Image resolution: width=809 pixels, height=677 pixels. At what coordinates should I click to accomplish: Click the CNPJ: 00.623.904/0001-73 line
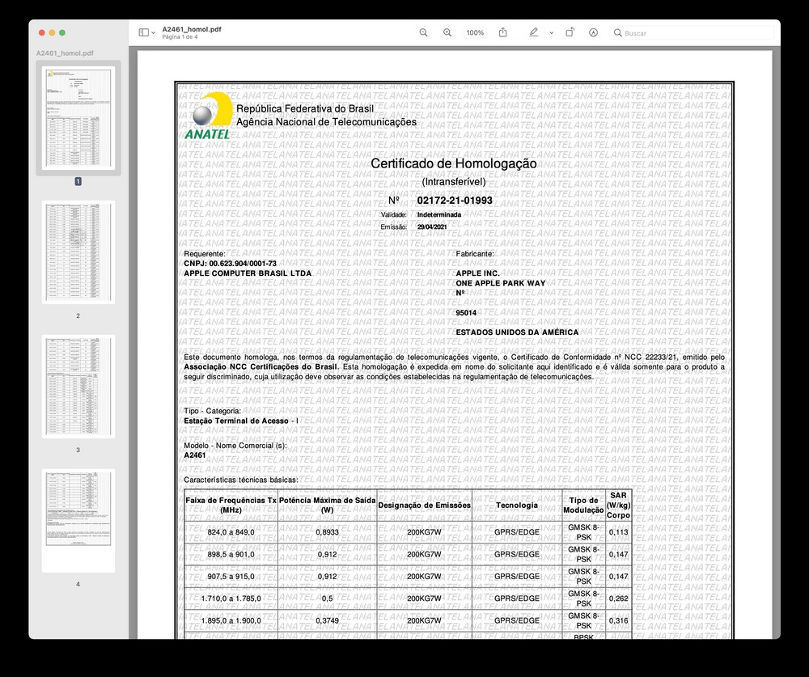click(x=230, y=263)
